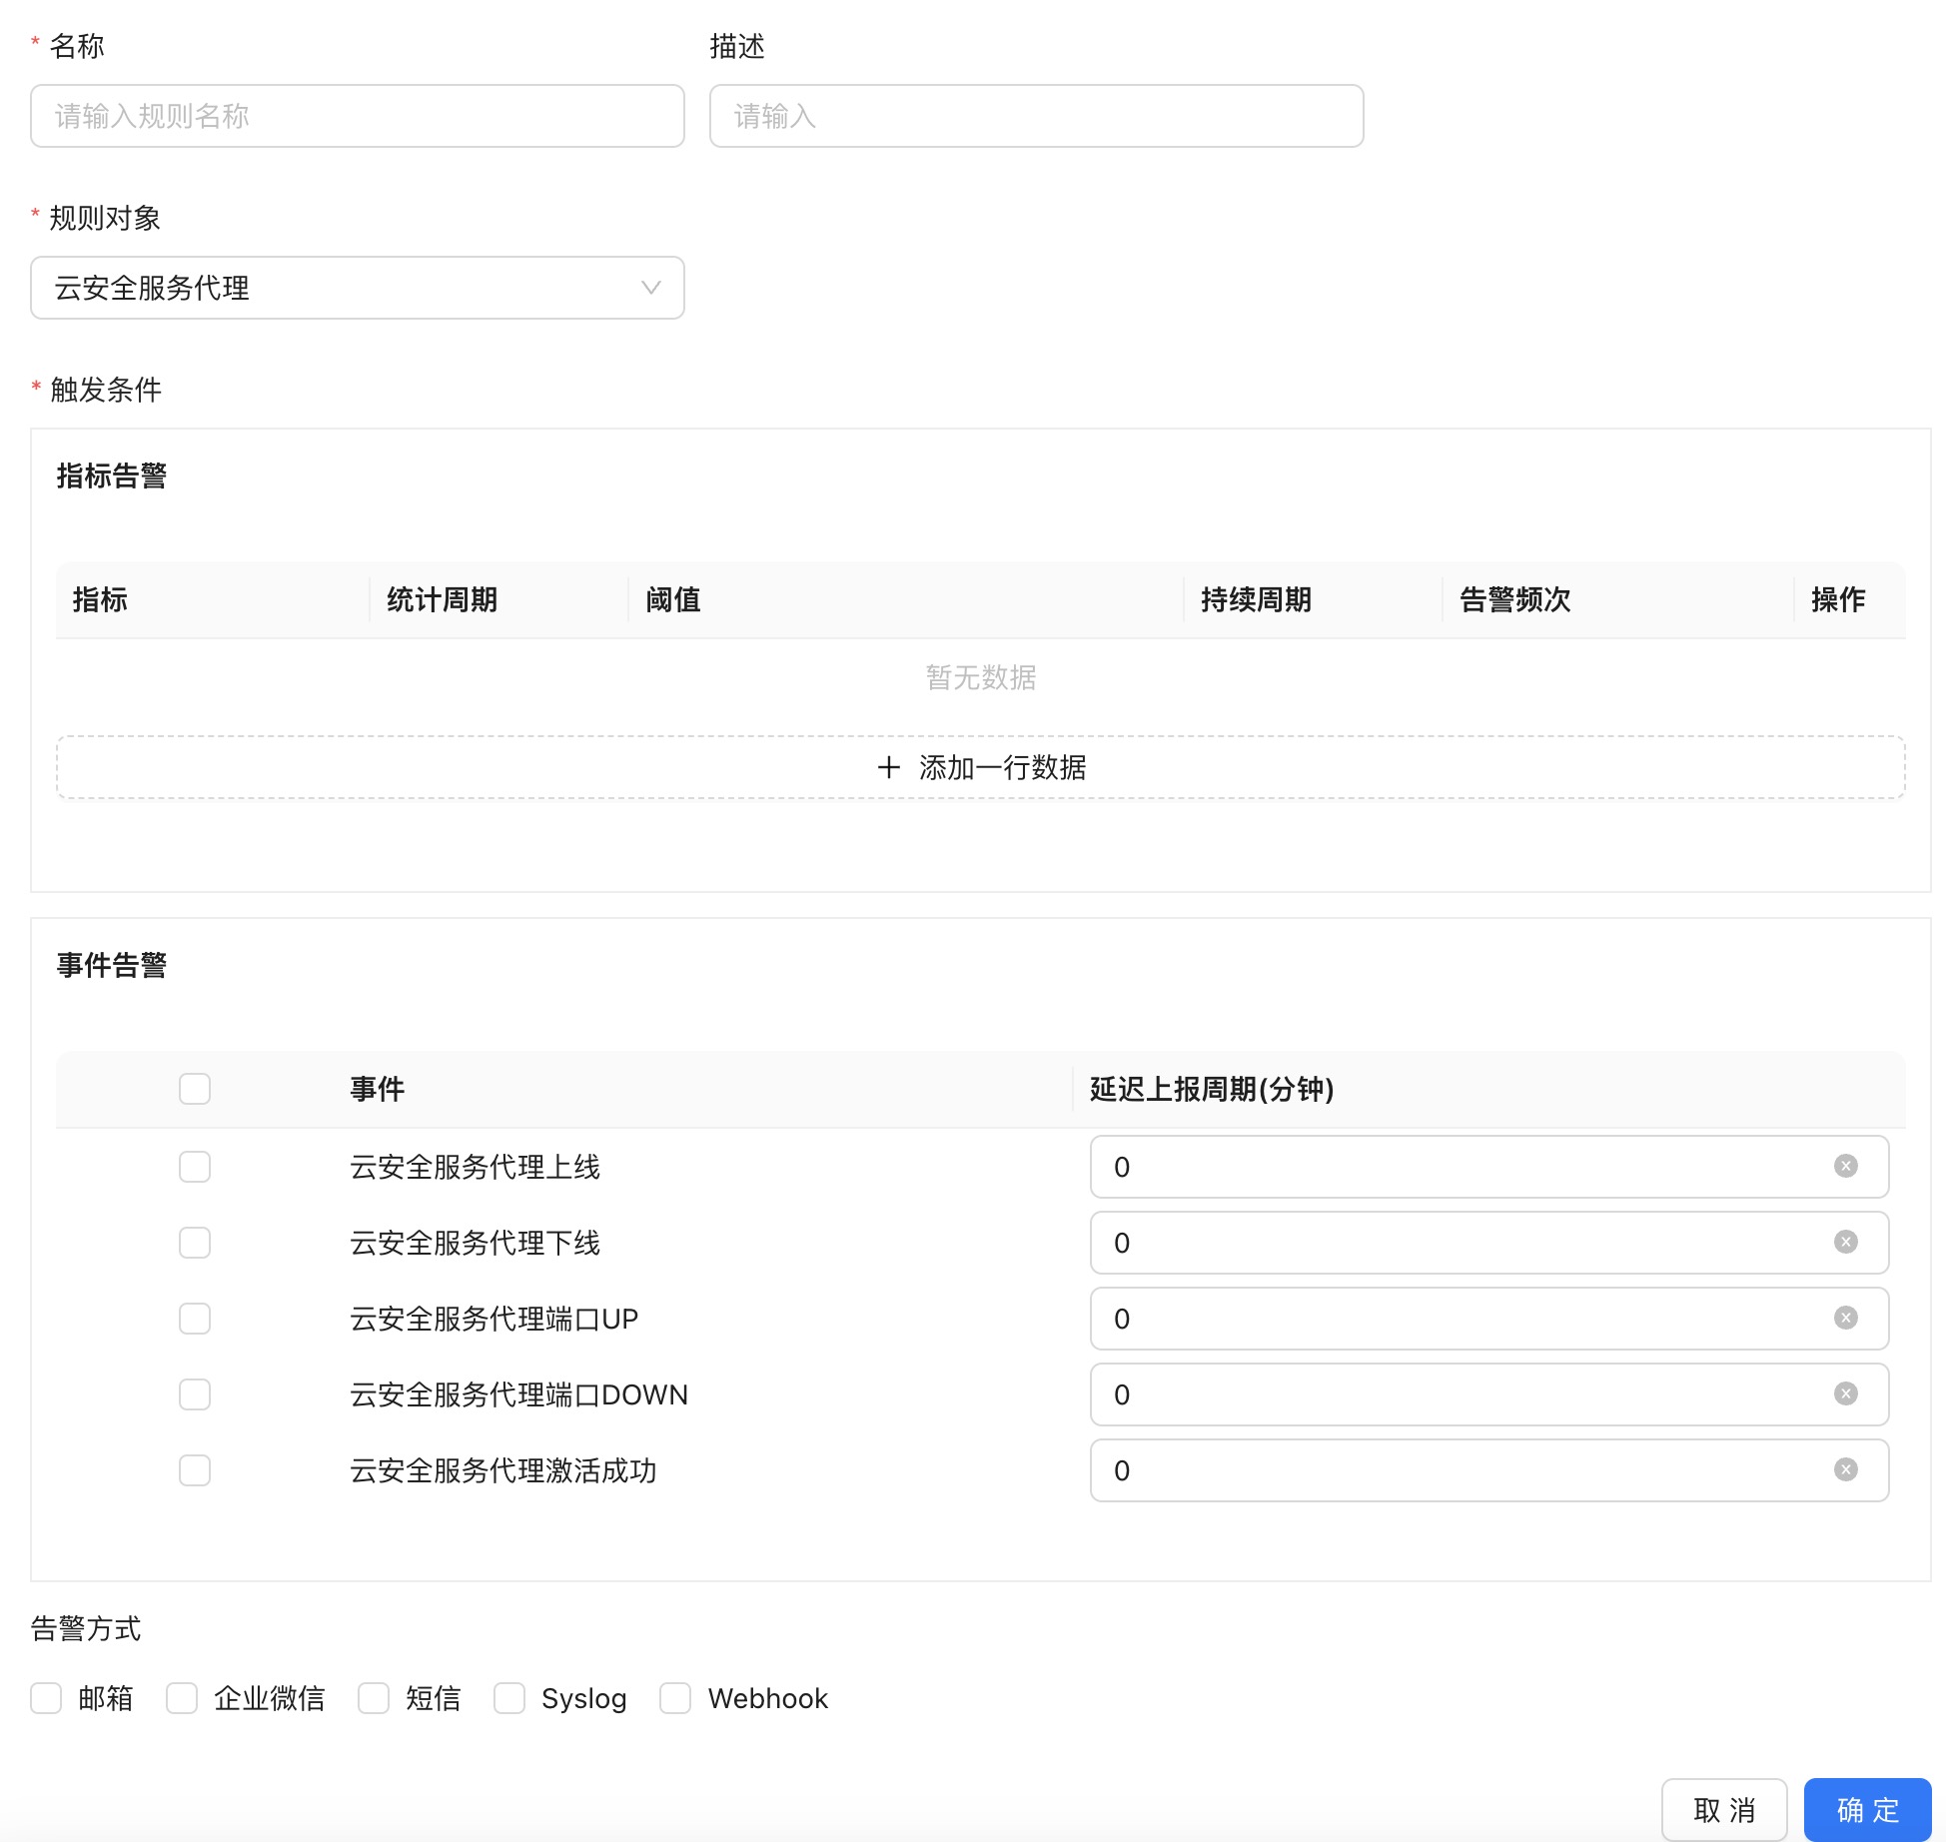Check the 云安全服务代理上线 event
This screenshot has width=1946, height=1842.
click(195, 1166)
